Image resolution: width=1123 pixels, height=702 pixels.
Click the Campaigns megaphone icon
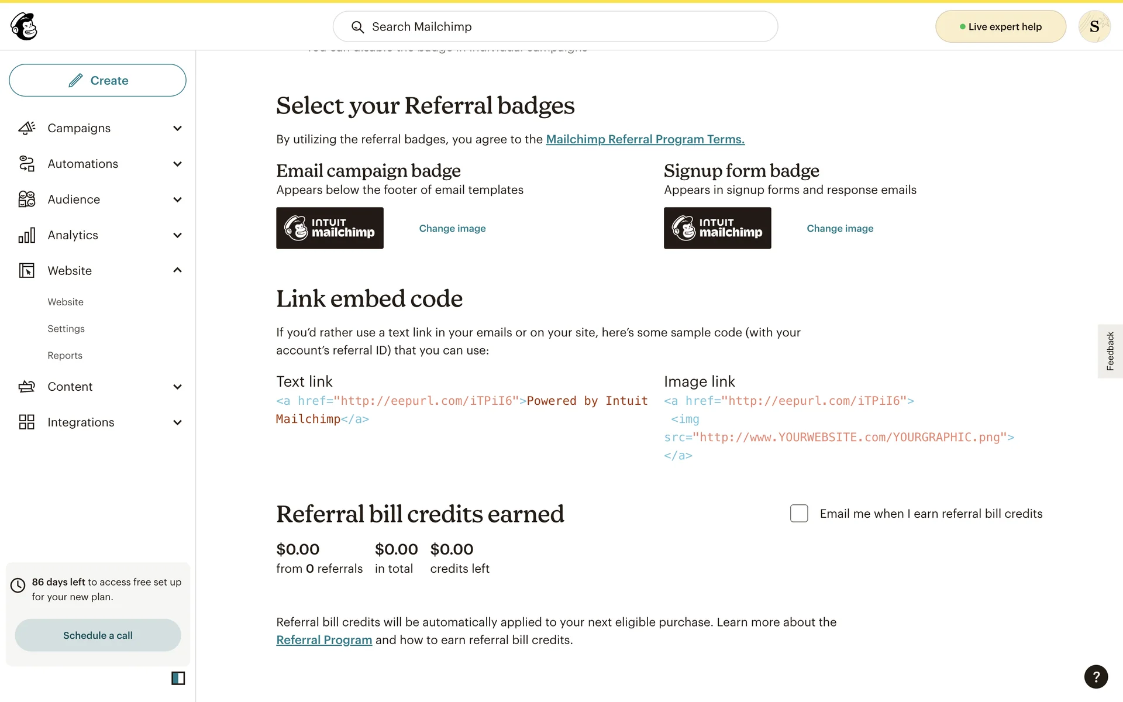click(27, 128)
